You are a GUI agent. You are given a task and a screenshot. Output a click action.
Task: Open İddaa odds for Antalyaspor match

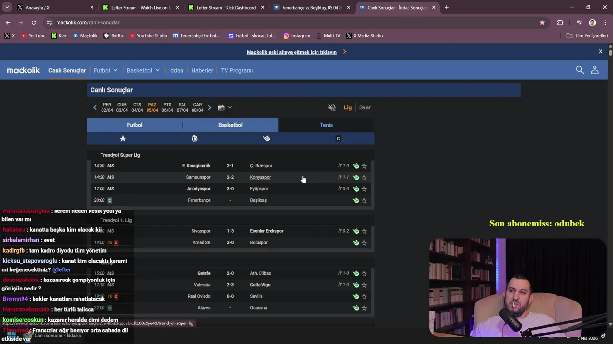coord(356,189)
